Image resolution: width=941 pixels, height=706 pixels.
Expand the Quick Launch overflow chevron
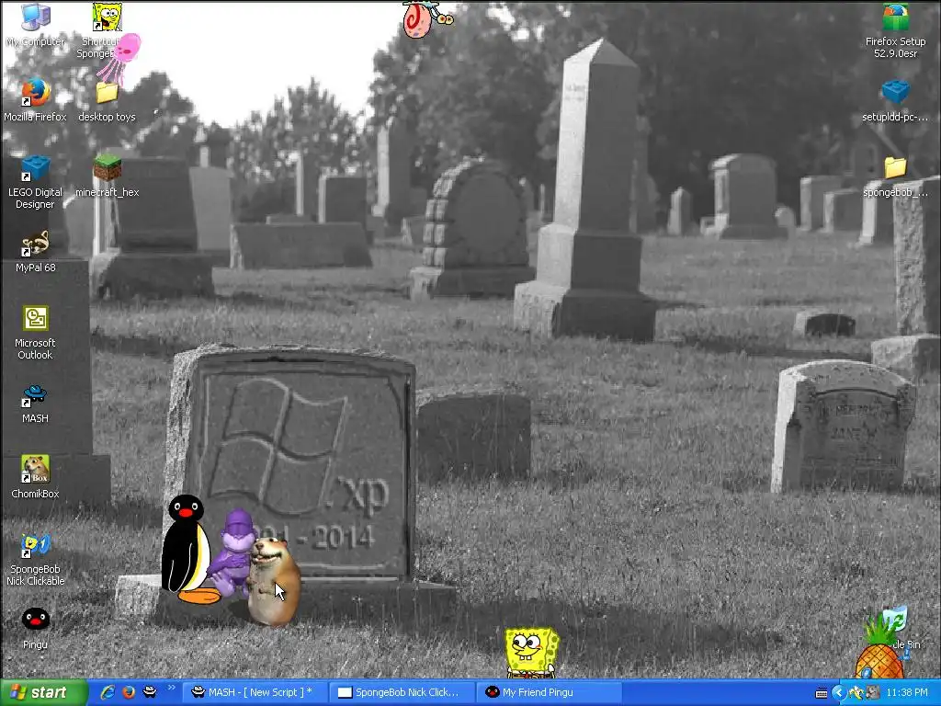[171, 688]
